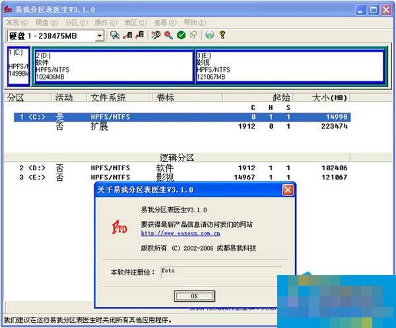This screenshot has height=328, width=396.
Task: Click the 逻辑分区 section header
Action: [177, 157]
